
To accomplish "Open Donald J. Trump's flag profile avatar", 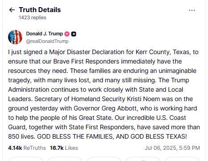I will click(x=15, y=37).
